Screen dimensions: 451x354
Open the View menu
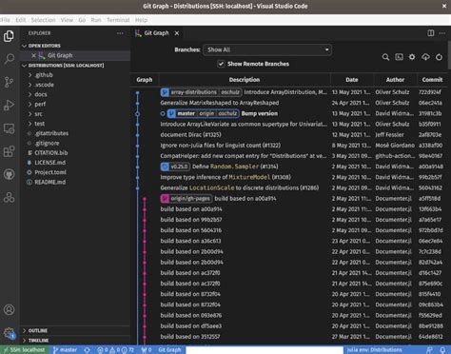[67, 20]
